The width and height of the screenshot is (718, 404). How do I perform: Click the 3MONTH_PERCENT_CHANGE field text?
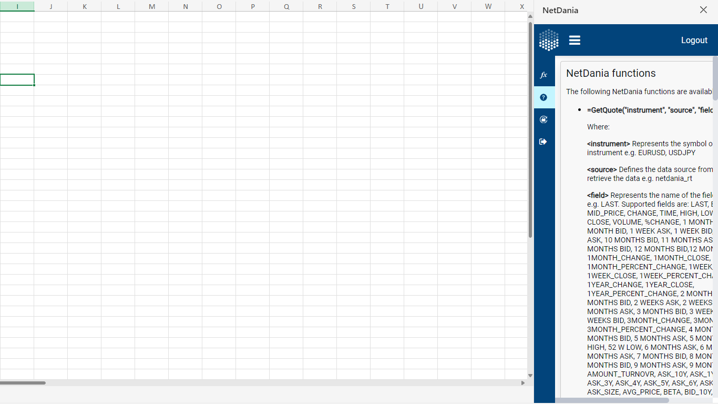[x=637, y=329]
